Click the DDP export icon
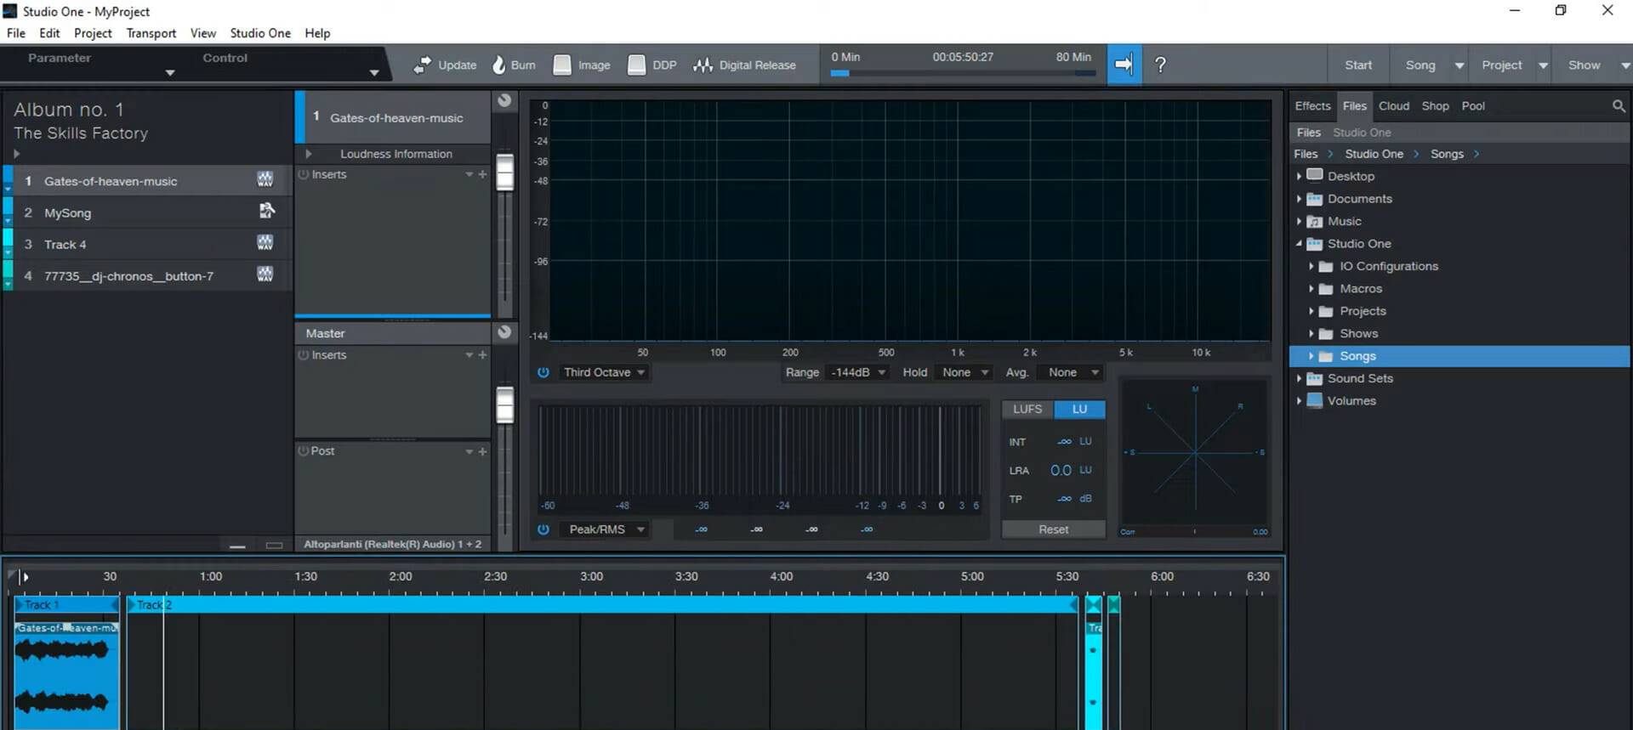 (636, 65)
